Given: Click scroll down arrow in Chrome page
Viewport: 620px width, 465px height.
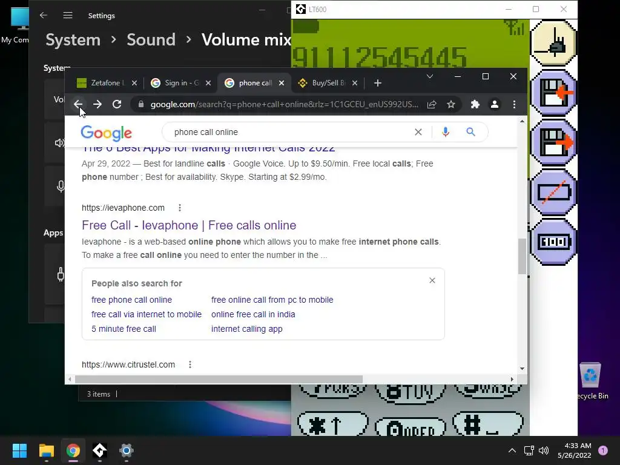Looking at the screenshot, I should [x=523, y=369].
